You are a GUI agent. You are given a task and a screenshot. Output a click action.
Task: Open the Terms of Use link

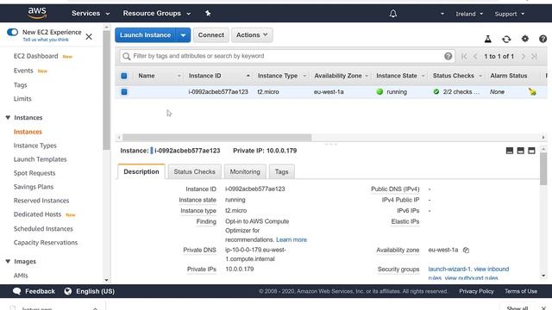(x=521, y=291)
